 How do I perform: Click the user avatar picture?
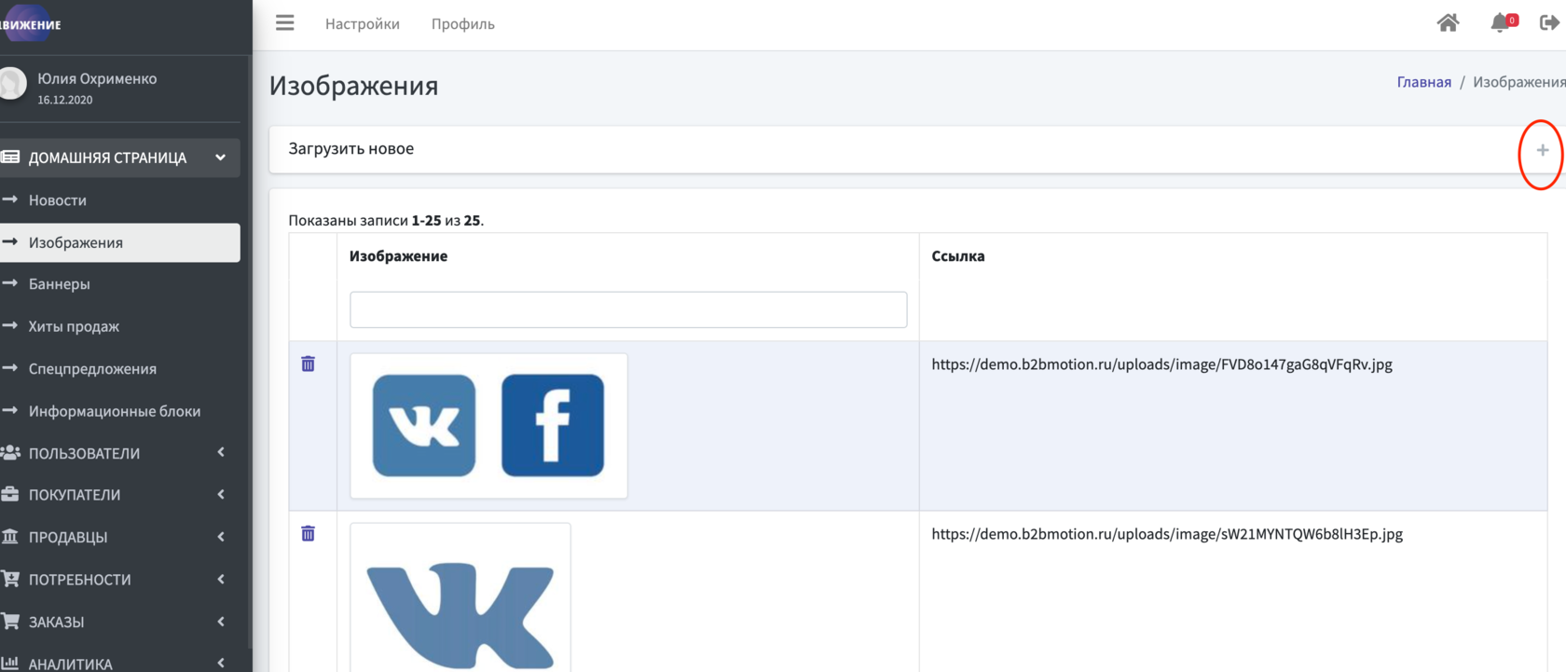pos(12,84)
